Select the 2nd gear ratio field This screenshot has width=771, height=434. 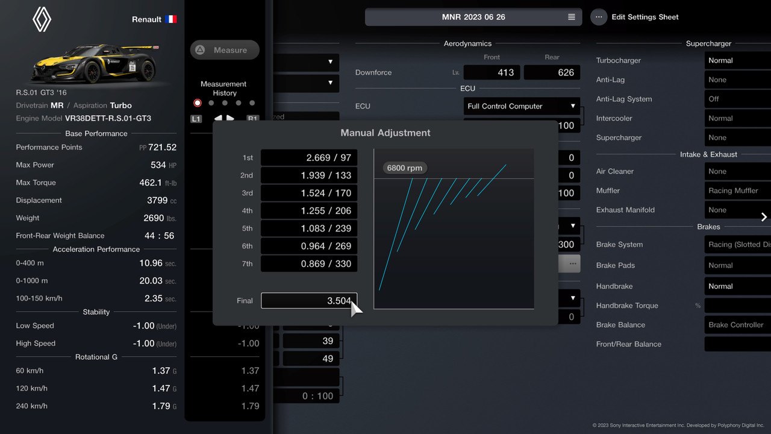309,175
